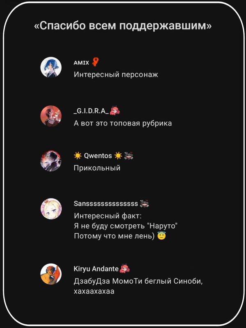
Task: Open the AMIX username profile
Action: (x=81, y=63)
